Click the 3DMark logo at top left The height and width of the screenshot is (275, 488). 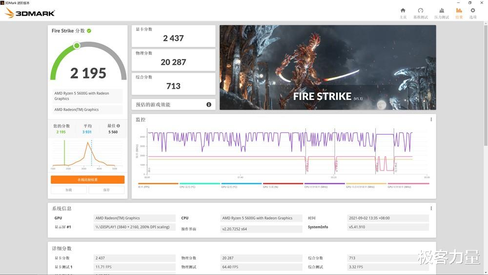pyautogui.click(x=30, y=13)
